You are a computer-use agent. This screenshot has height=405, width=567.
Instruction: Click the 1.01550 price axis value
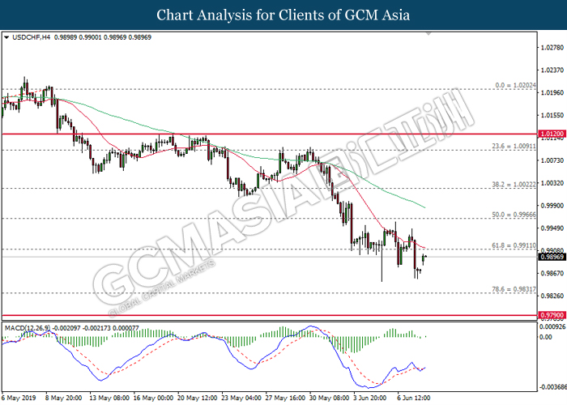click(552, 115)
